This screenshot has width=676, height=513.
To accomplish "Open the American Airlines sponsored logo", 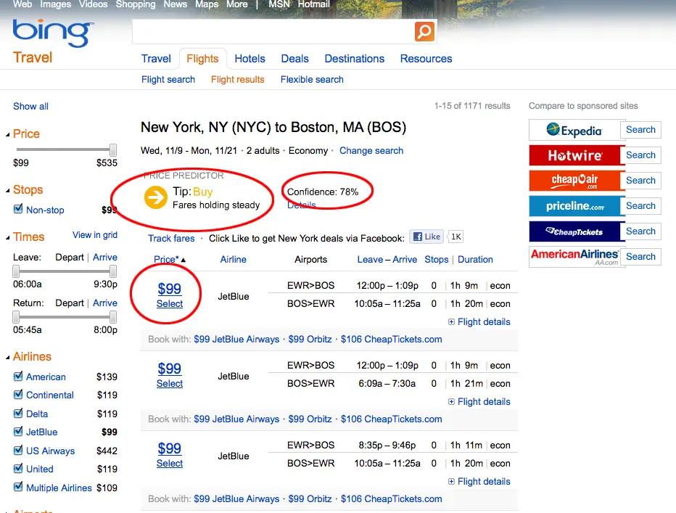I will coord(574,257).
